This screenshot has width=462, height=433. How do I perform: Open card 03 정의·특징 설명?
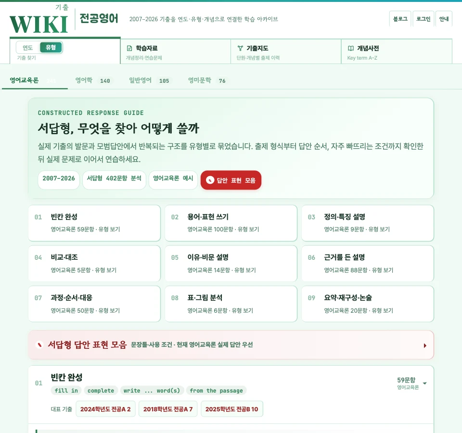[x=368, y=223]
